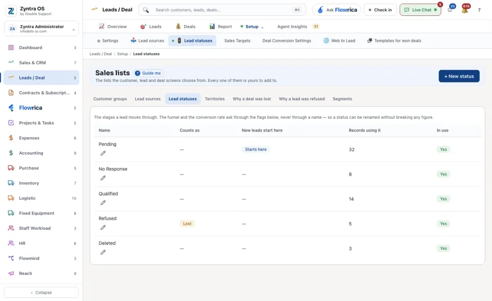The width and height of the screenshot is (492, 301).
Task: Edit the Qualified status pencil icon
Action: 103,203
